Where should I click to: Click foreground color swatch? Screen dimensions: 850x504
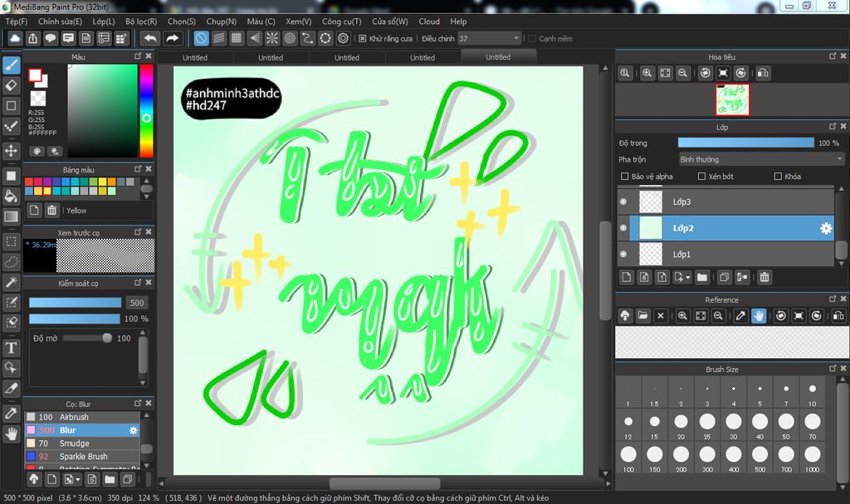(x=35, y=75)
